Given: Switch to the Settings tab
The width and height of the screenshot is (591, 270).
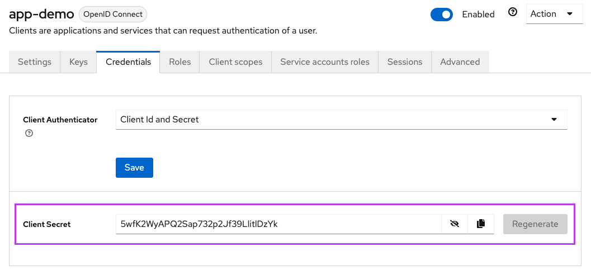Looking at the screenshot, I should tap(35, 62).
